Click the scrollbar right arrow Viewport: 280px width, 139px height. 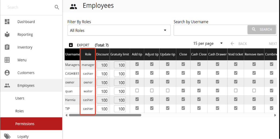pos(275,115)
